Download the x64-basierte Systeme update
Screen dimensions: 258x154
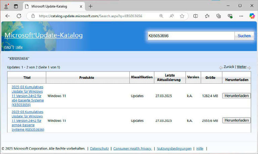pyautogui.click(x=236, y=96)
